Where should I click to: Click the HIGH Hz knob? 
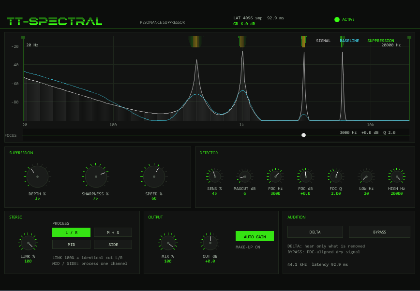397,177
